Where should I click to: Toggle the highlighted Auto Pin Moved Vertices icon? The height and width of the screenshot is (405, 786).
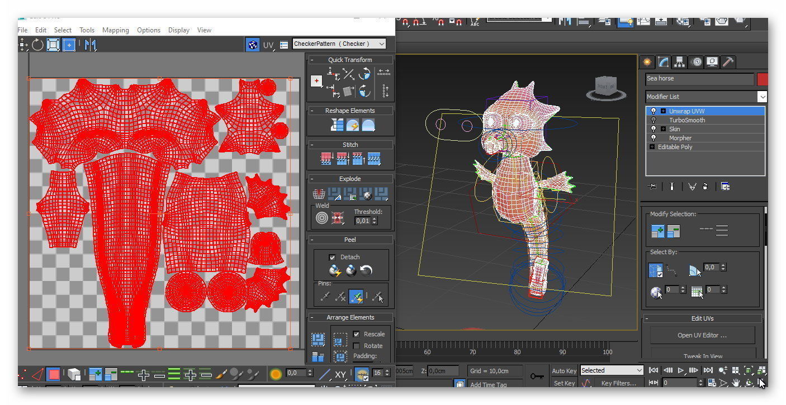pyautogui.click(x=356, y=297)
